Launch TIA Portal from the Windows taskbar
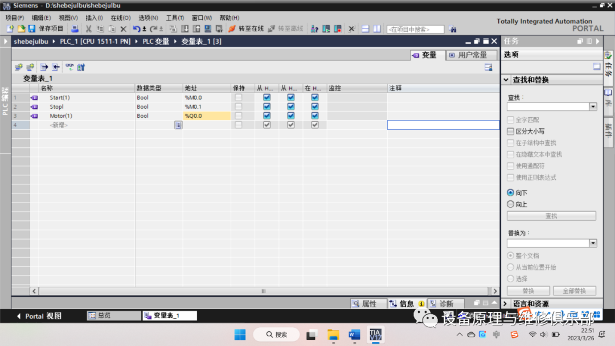Viewport: 615px width, 346px height. [x=375, y=335]
